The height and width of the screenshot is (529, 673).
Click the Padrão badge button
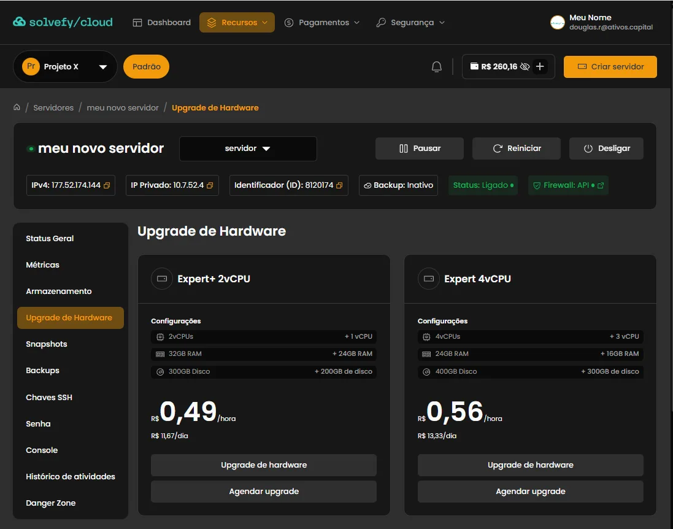click(x=147, y=66)
